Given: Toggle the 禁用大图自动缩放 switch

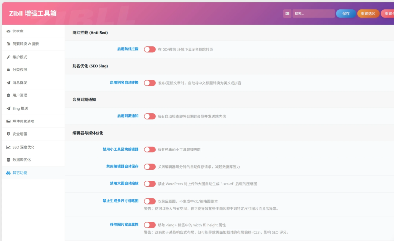Looking at the screenshot, I should 150,184.
